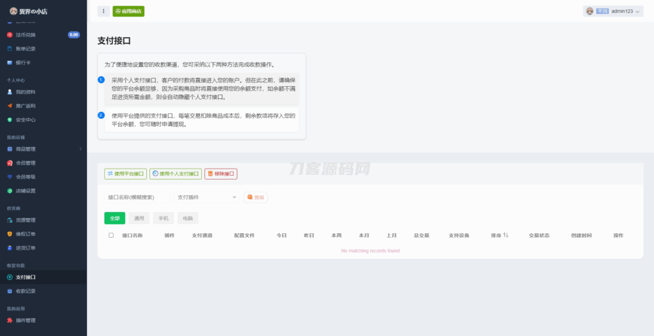Open 推广返利 promotion rebate icon
This screenshot has width=654, height=336.
coord(10,106)
